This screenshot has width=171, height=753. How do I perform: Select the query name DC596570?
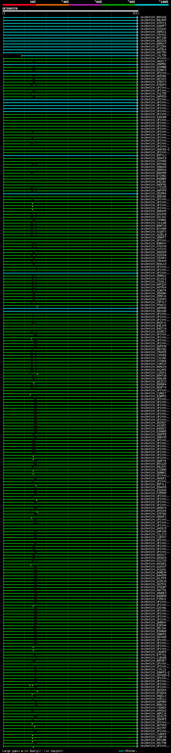(x=10, y=9)
